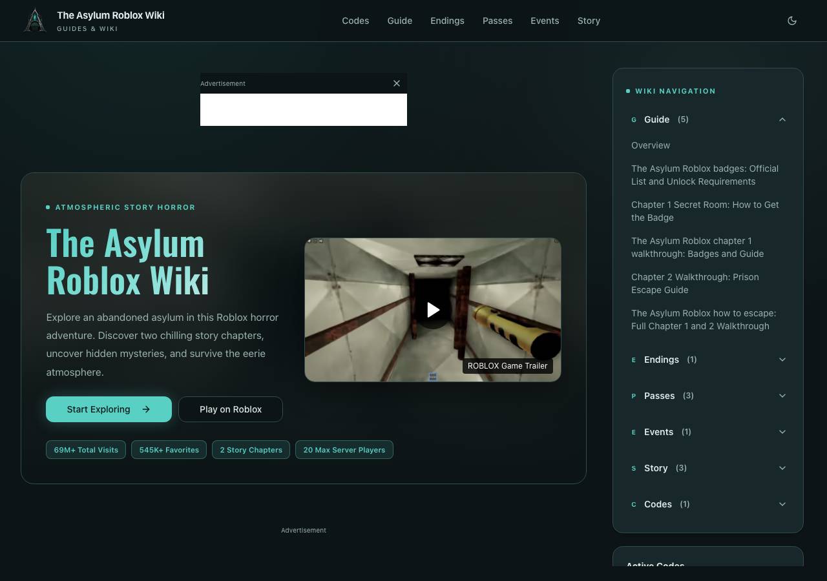Play the ROBLOX Game Trailer video

pyautogui.click(x=433, y=310)
